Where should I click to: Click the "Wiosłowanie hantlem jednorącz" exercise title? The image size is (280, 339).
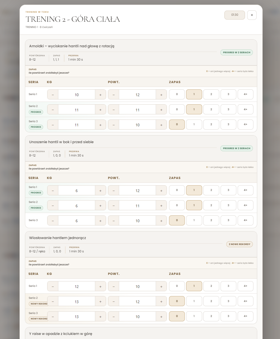click(x=58, y=238)
